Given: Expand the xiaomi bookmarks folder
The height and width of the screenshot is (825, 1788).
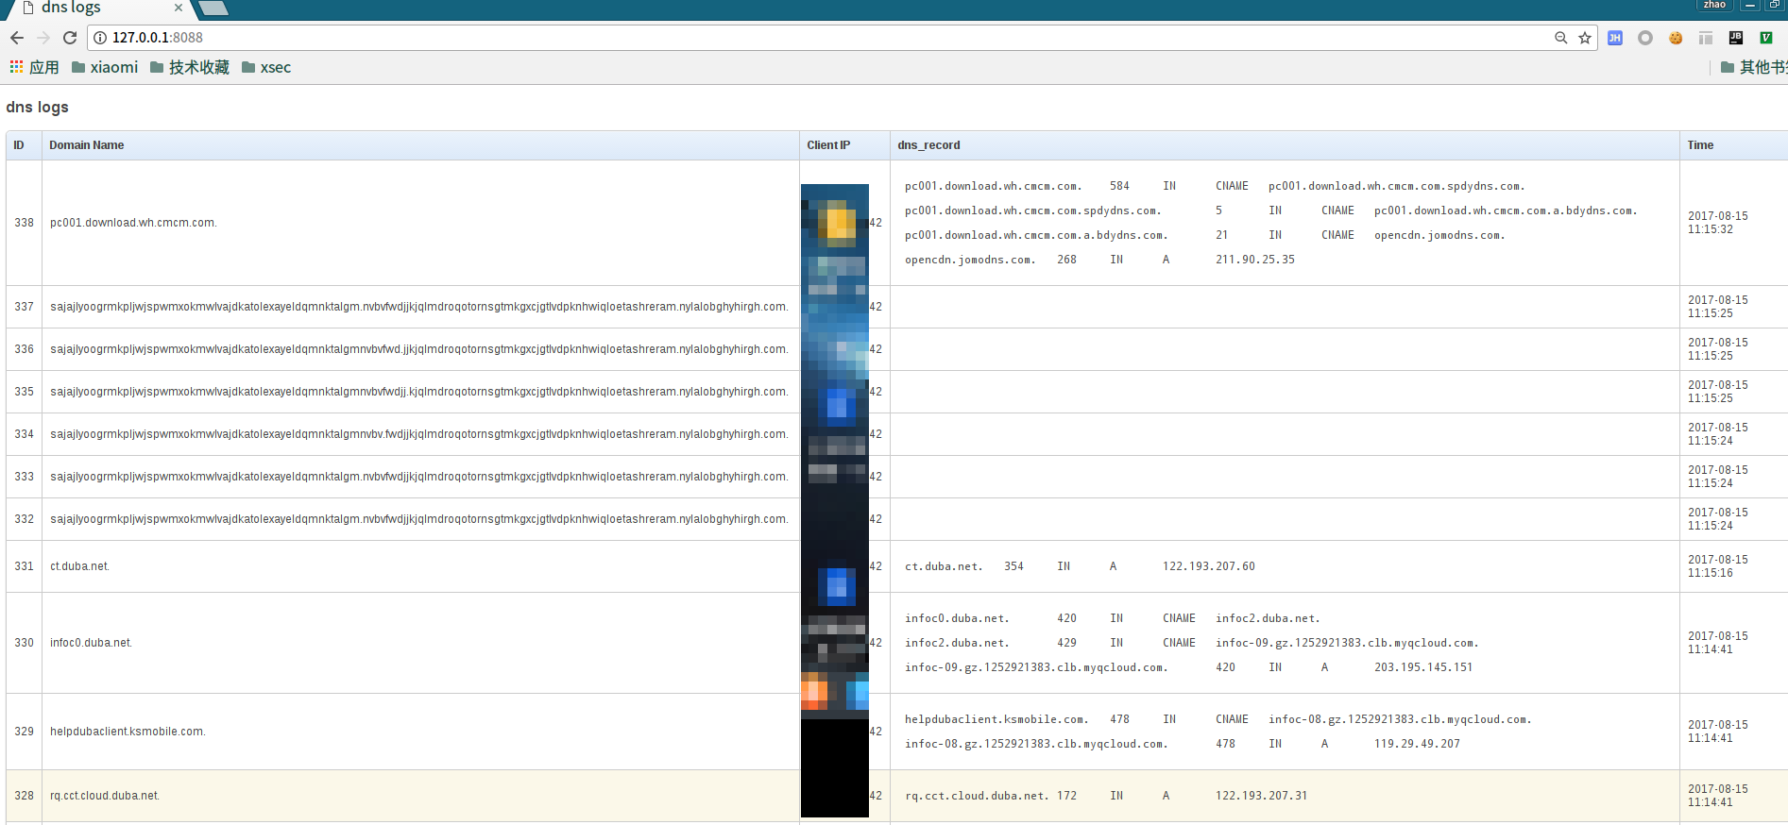Looking at the screenshot, I should coord(105,67).
